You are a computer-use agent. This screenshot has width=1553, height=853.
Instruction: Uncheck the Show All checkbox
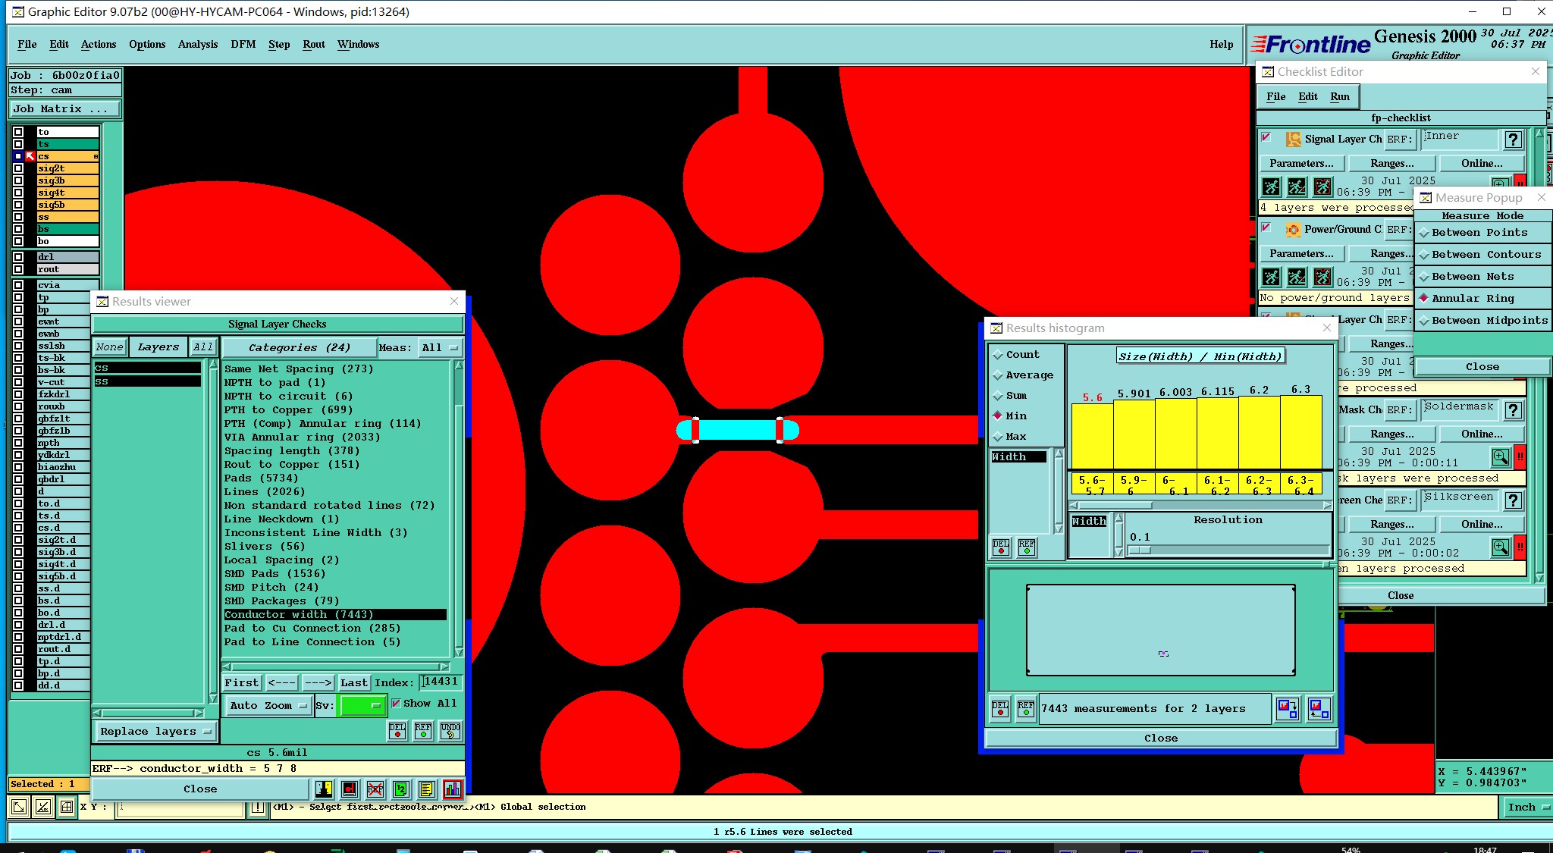[396, 703]
